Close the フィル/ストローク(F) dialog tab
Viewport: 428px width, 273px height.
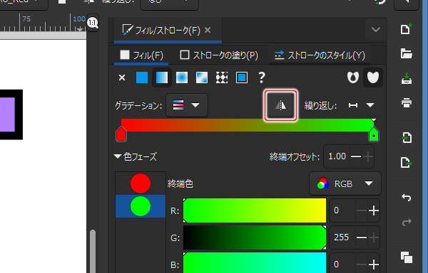pyautogui.click(x=208, y=30)
